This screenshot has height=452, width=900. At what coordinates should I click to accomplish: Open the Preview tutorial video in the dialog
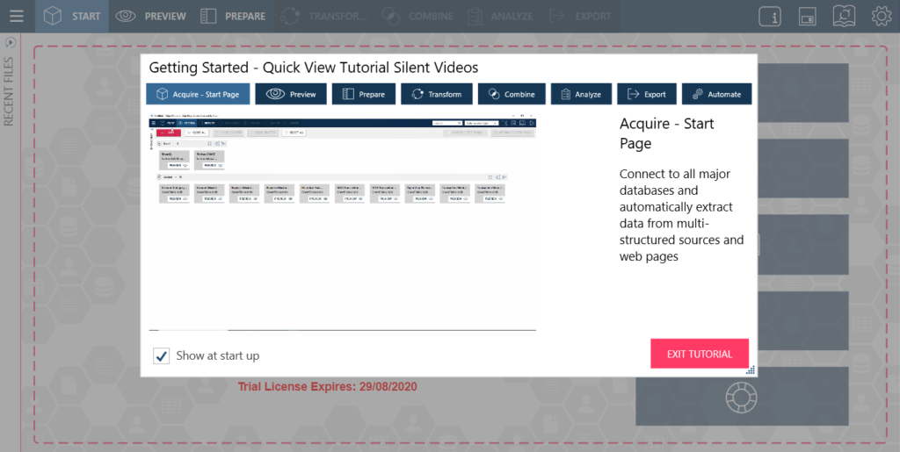pos(291,94)
